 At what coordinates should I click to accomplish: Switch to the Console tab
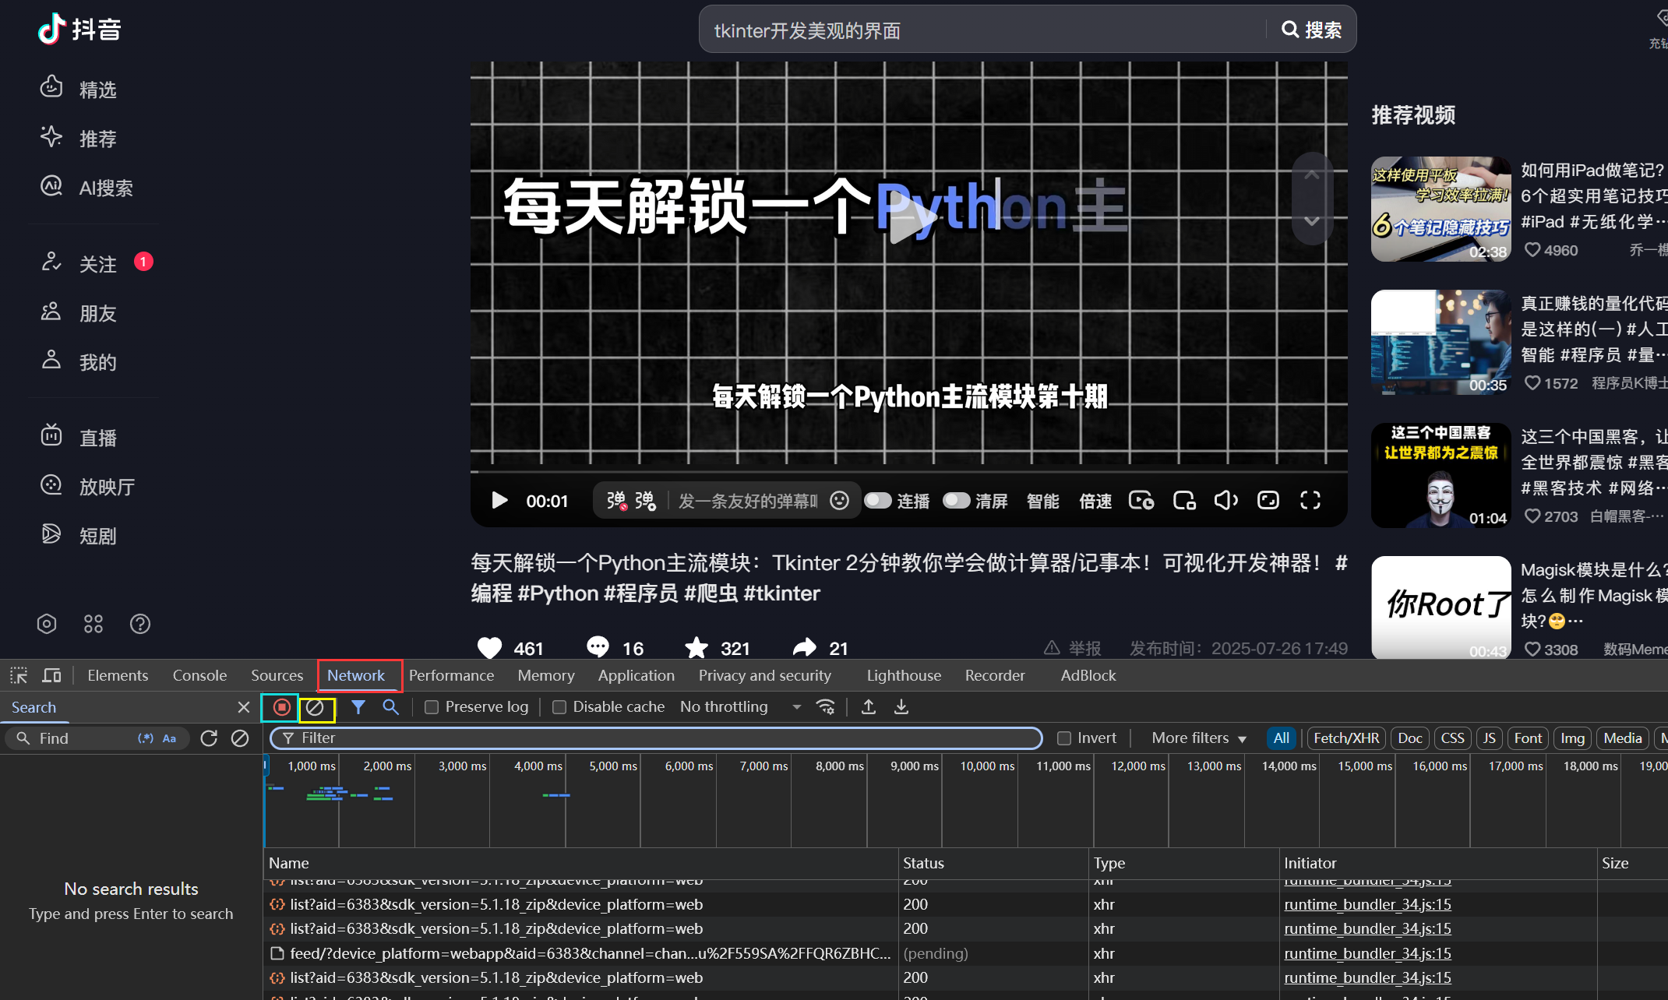[x=199, y=675]
